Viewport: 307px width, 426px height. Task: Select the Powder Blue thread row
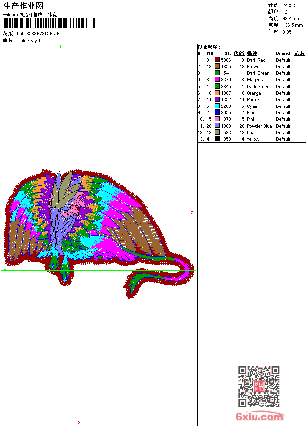coord(259,126)
